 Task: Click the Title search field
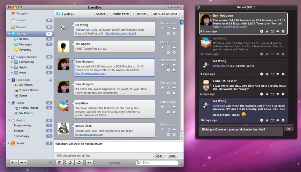[x=157, y=163]
